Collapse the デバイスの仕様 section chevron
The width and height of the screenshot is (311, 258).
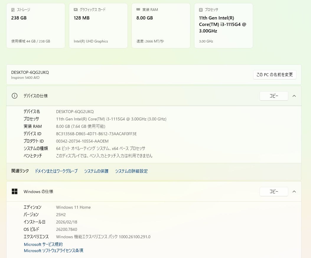[294, 96]
